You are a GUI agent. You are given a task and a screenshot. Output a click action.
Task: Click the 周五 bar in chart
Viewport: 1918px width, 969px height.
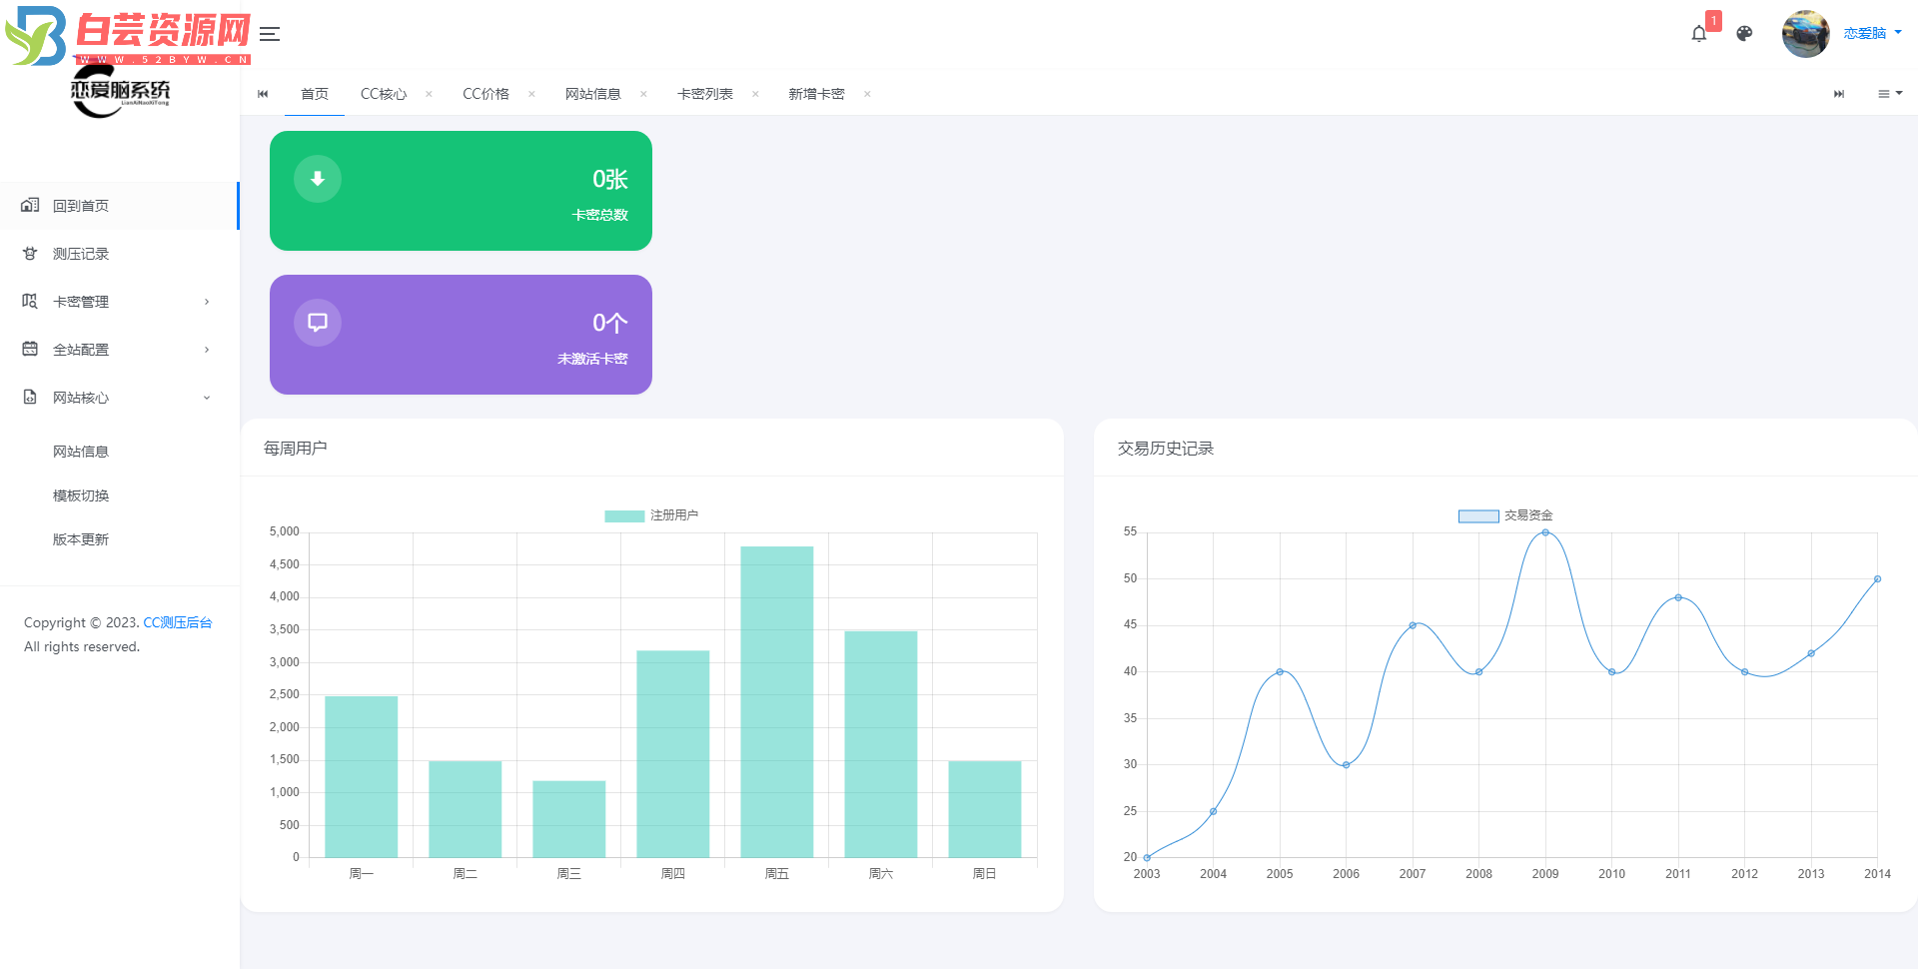click(x=777, y=701)
